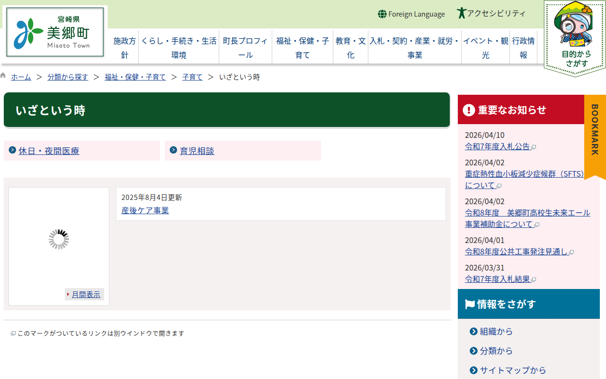
Task: Open the 目的からさがす mascot button
Action: (x=575, y=38)
